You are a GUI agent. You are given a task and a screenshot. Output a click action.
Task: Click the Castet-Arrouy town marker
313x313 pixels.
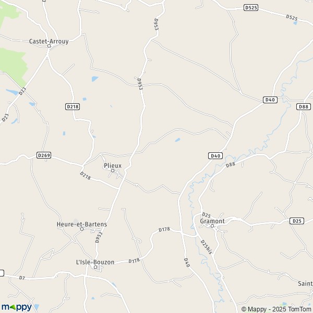[49, 46]
